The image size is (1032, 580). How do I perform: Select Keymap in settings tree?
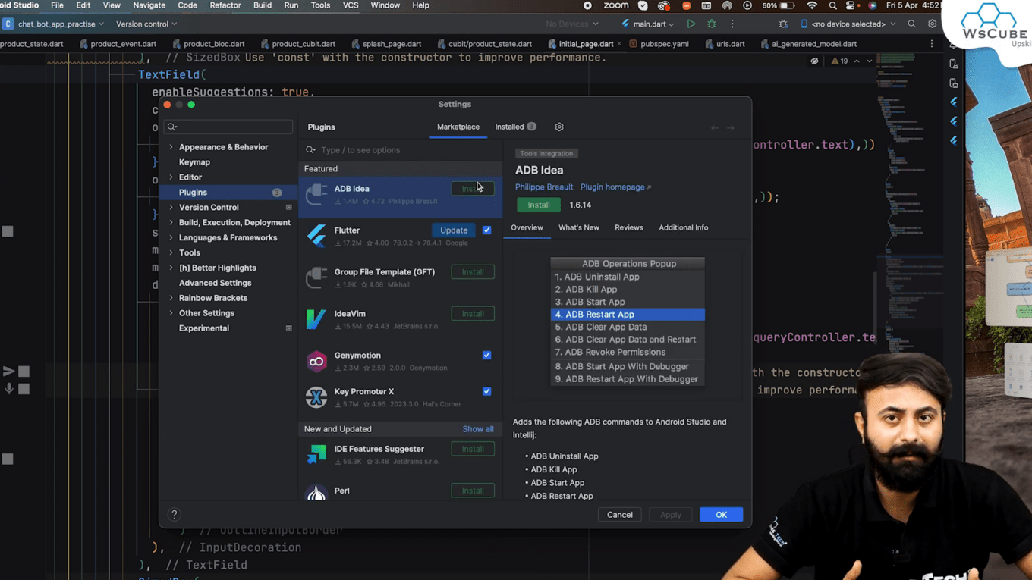[x=194, y=162]
